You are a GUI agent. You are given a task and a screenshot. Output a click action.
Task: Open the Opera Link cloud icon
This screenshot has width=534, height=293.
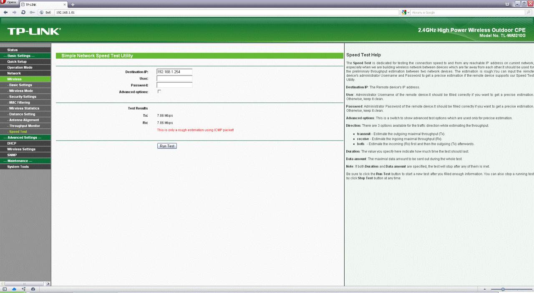pyautogui.click(x=14, y=289)
